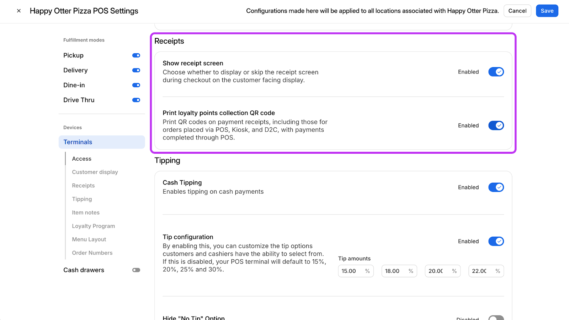
Task: Switch off the Tip configuration toggle
Action: pyautogui.click(x=496, y=242)
